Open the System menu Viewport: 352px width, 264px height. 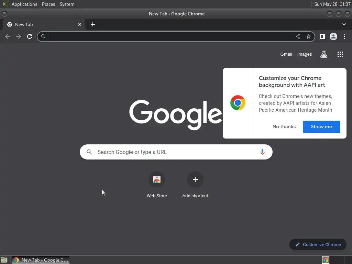pyautogui.click(x=67, y=4)
